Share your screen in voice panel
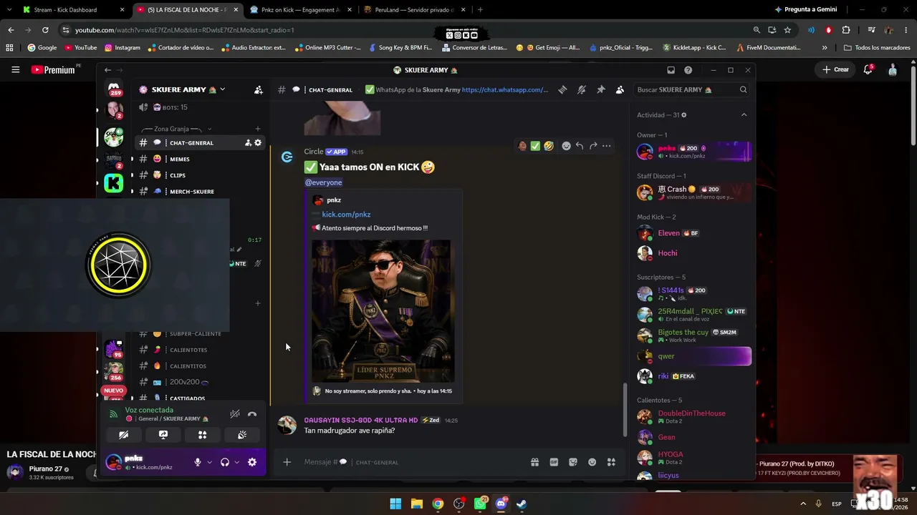This screenshot has width=917, height=515. click(163, 435)
